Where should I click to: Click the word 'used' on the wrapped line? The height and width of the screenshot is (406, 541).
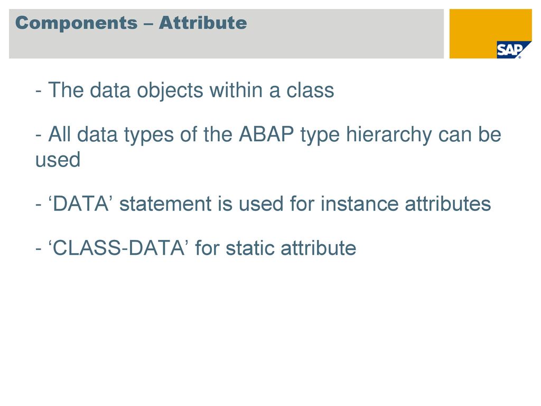58,160
